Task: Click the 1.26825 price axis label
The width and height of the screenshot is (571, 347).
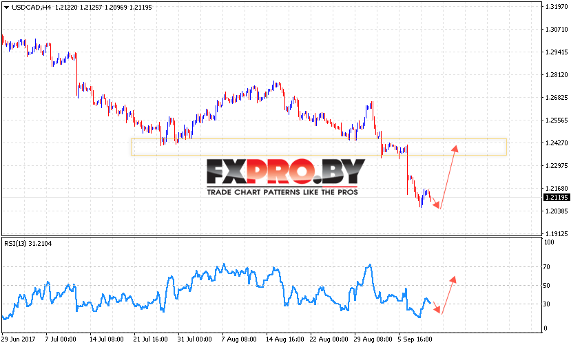Action: (x=557, y=97)
